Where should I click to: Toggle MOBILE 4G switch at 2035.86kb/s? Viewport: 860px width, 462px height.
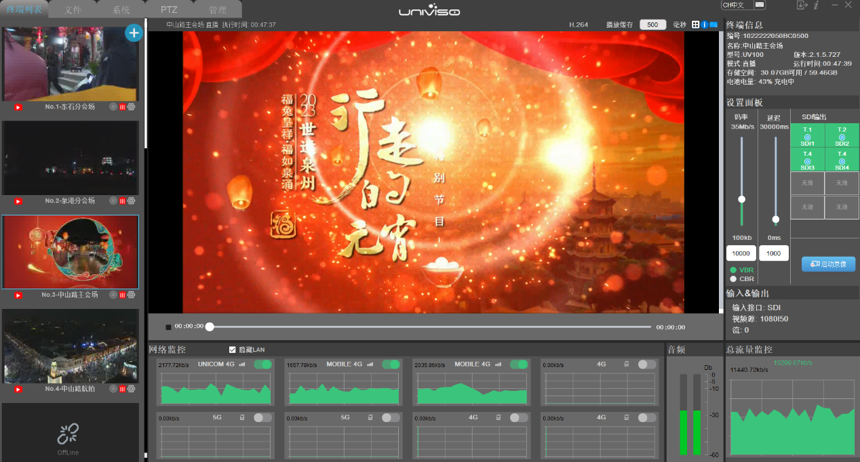click(519, 364)
